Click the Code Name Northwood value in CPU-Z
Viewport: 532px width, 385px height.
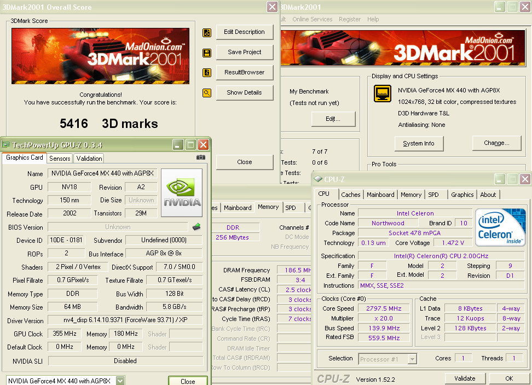tap(388, 223)
